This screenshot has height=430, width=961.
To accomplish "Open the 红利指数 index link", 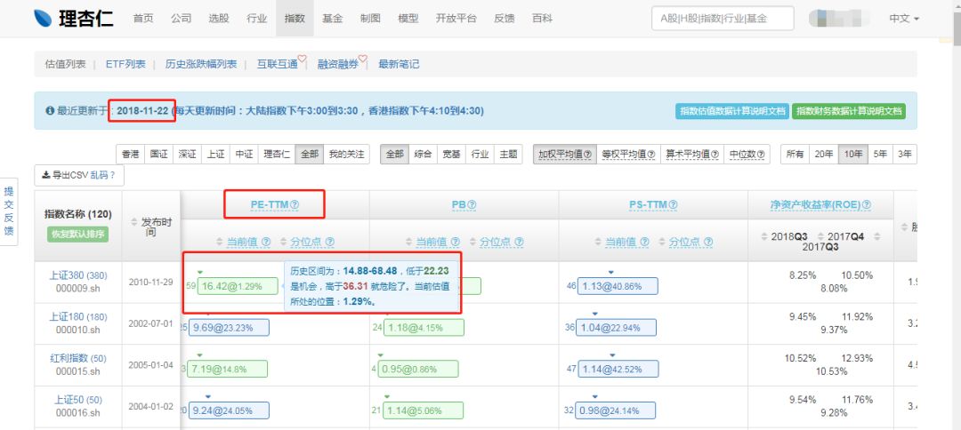I will click(x=77, y=358).
